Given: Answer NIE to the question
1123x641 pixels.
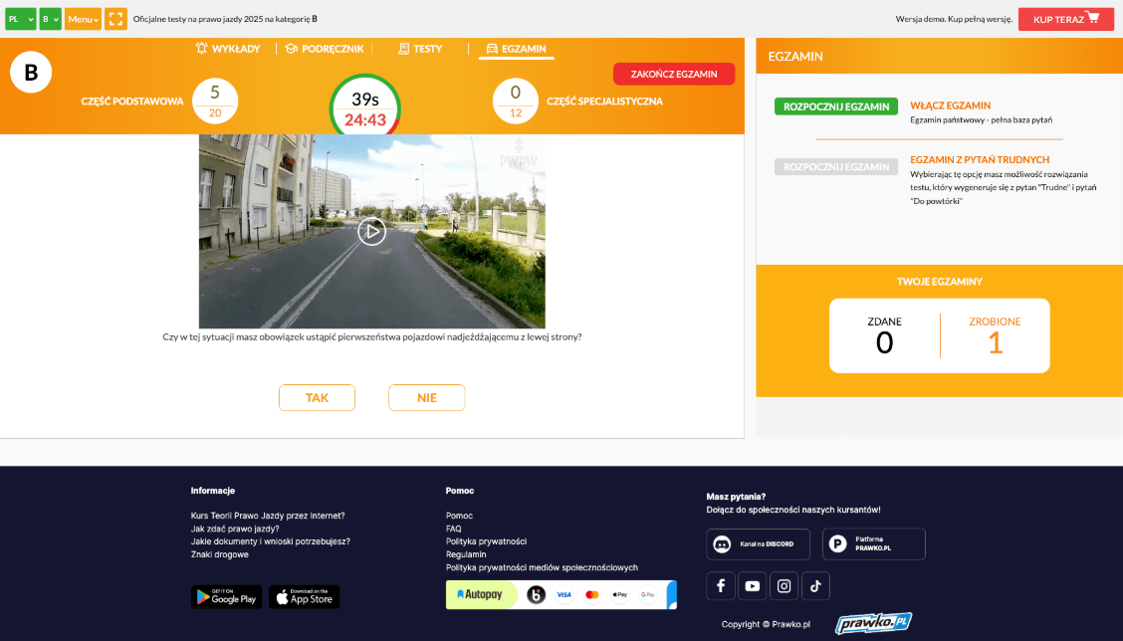Looking at the screenshot, I should 426,397.
